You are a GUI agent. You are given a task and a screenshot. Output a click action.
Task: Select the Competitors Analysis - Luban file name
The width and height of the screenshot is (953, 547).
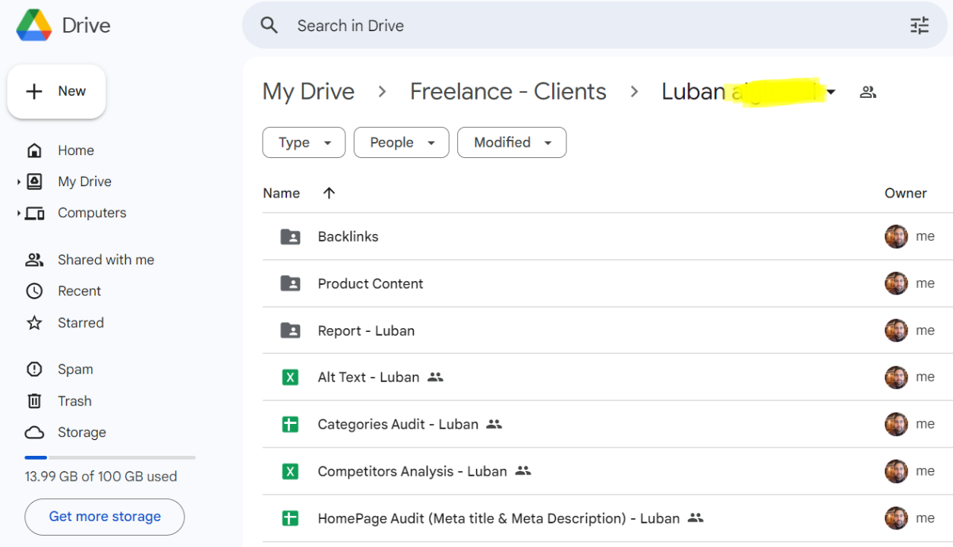(412, 471)
